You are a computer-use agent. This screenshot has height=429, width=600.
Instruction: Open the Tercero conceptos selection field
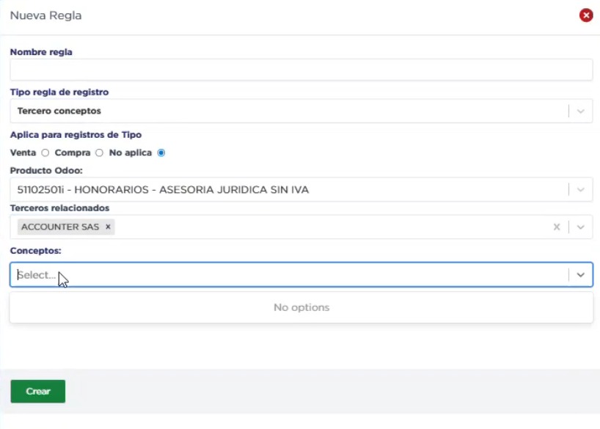[x=286, y=111]
